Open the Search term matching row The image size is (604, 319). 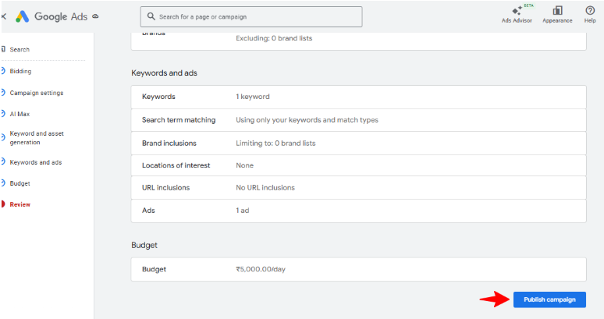(x=358, y=120)
